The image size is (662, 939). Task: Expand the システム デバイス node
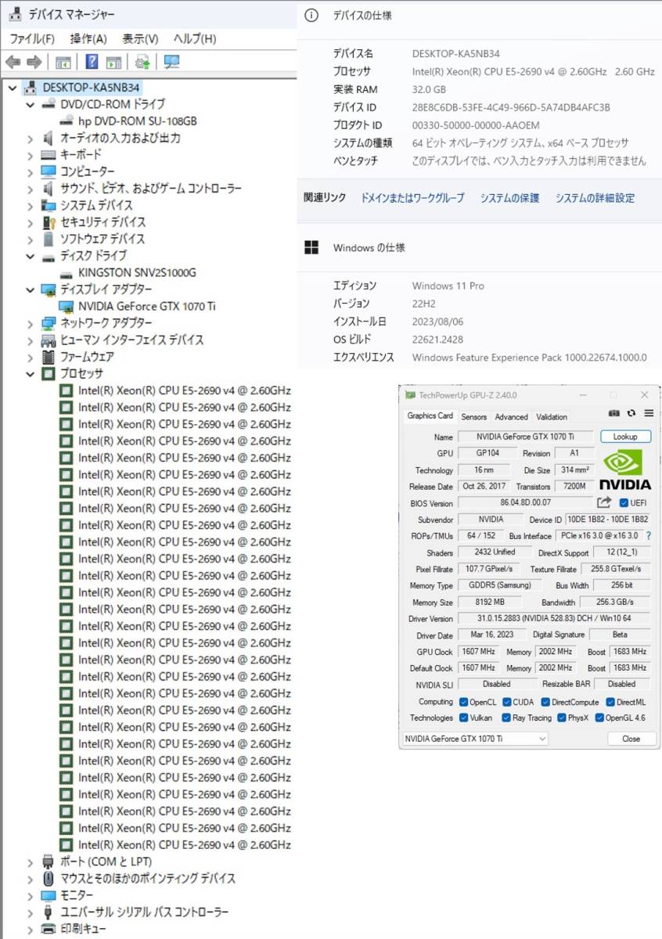click(x=31, y=205)
